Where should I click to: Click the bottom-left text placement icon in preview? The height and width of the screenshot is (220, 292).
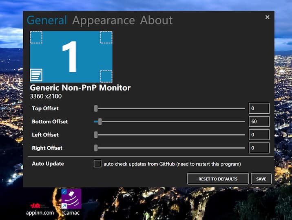point(36,75)
